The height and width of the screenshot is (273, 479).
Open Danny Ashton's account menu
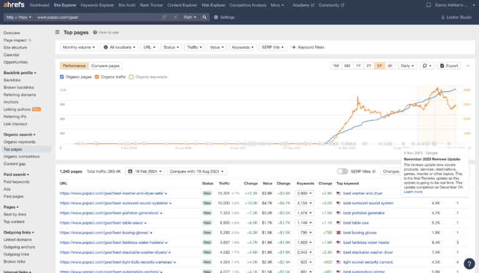tap(455, 5)
